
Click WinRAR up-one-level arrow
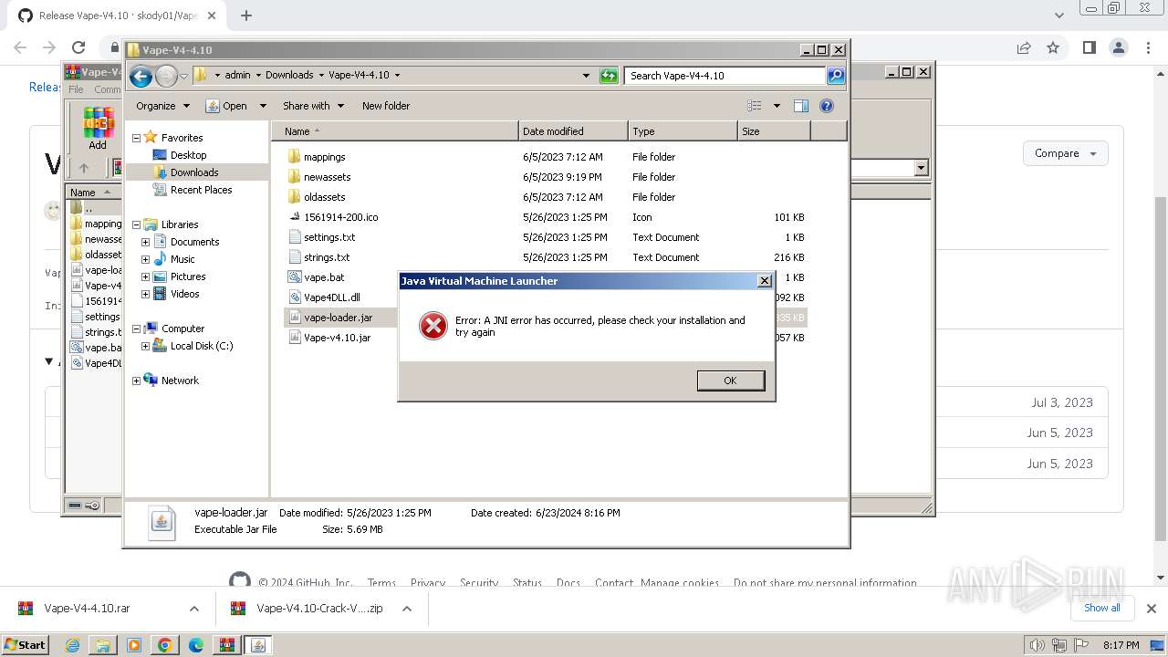tap(84, 168)
